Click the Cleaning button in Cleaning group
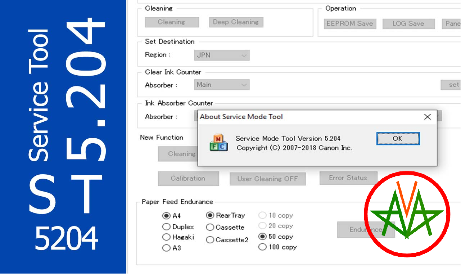 [172, 22]
